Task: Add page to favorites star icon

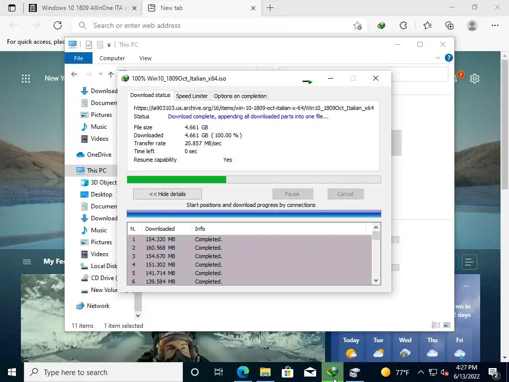Action: (357, 25)
